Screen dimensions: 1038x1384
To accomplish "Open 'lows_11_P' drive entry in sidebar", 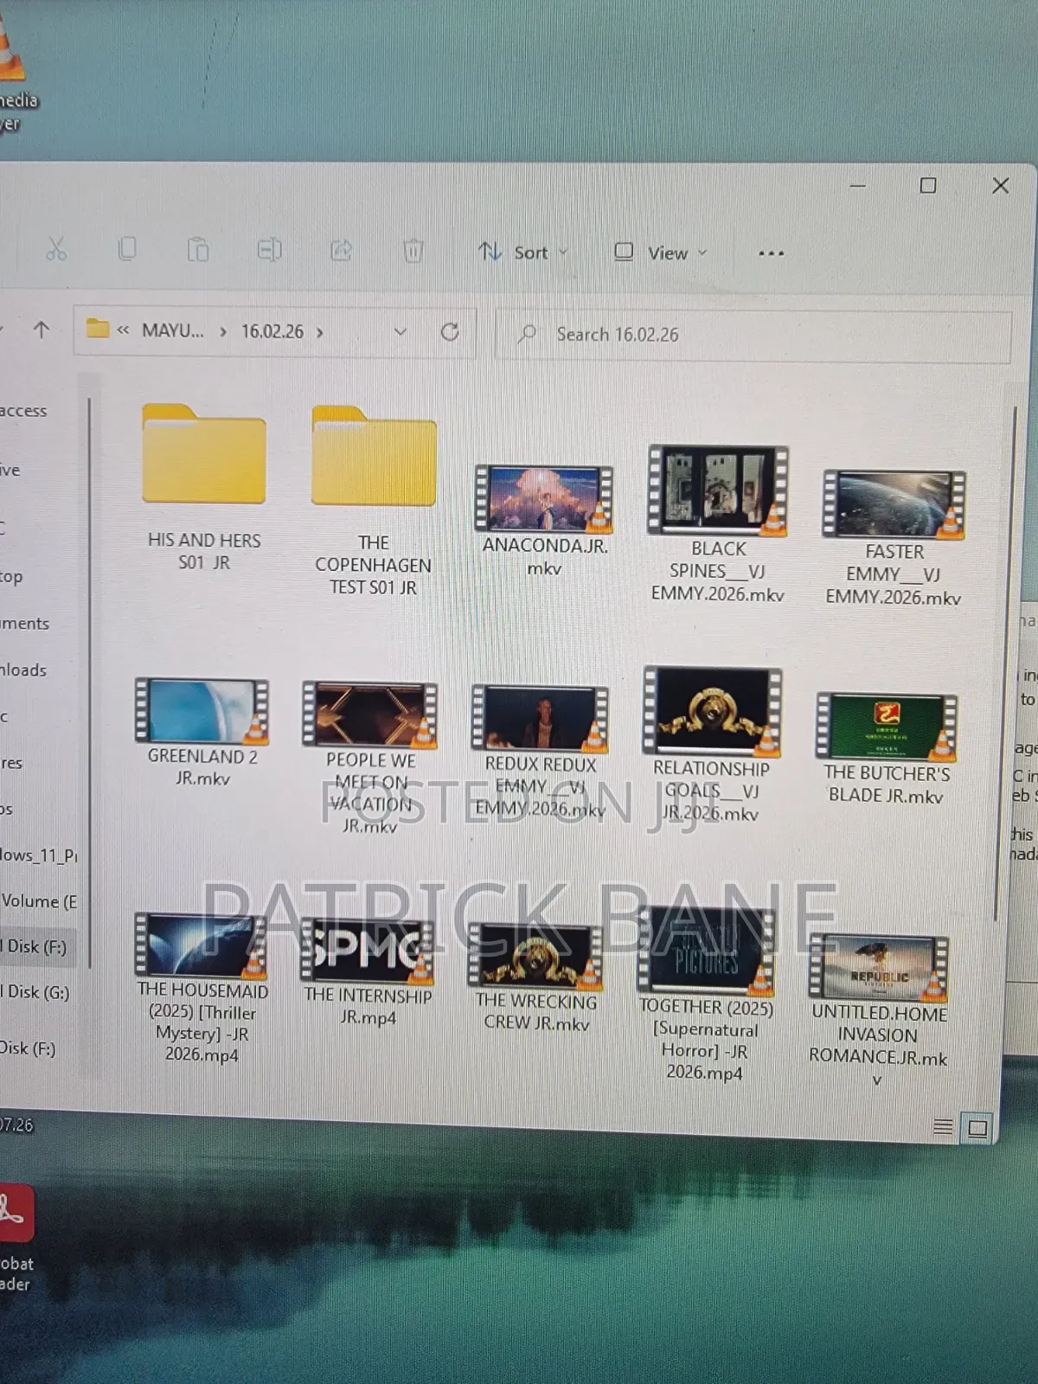I will pos(39,855).
